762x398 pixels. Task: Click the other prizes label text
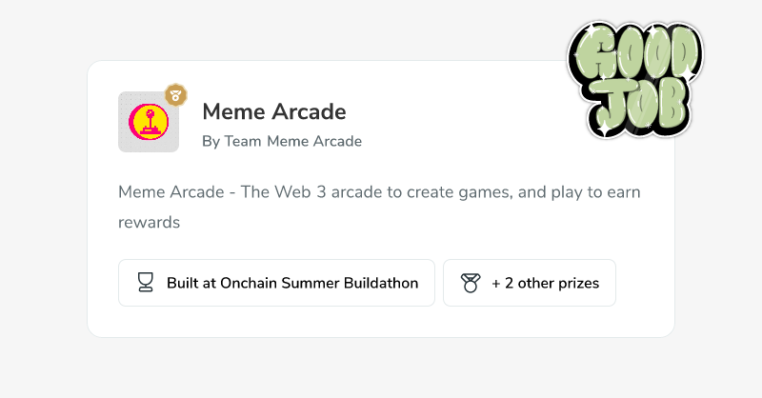pyautogui.click(x=558, y=284)
